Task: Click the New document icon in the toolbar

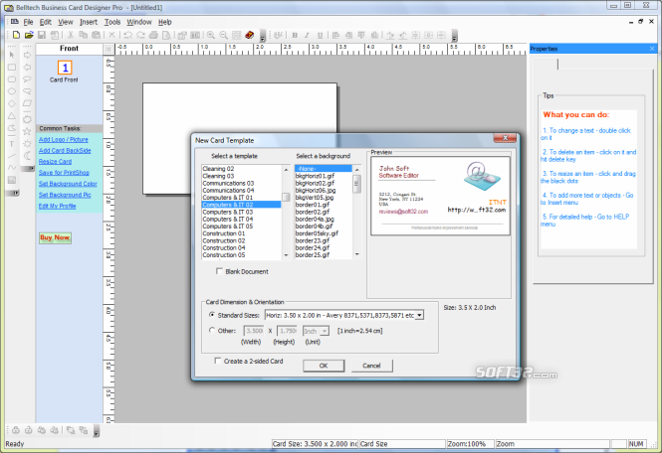Action: pyautogui.click(x=16, y=35)
